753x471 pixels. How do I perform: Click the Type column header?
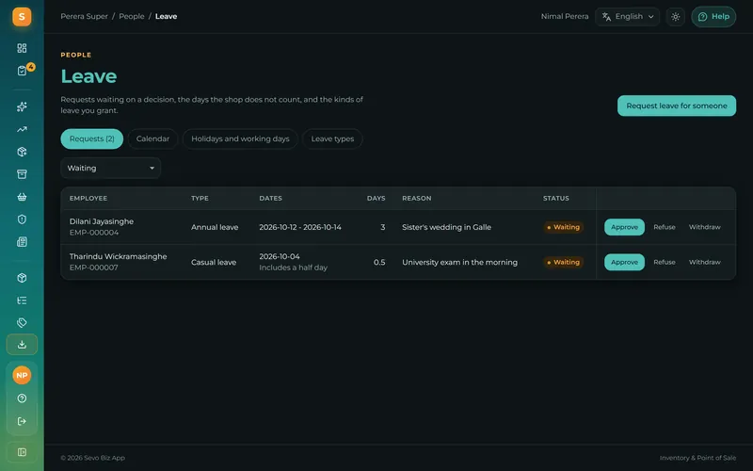tap(200, 198)
